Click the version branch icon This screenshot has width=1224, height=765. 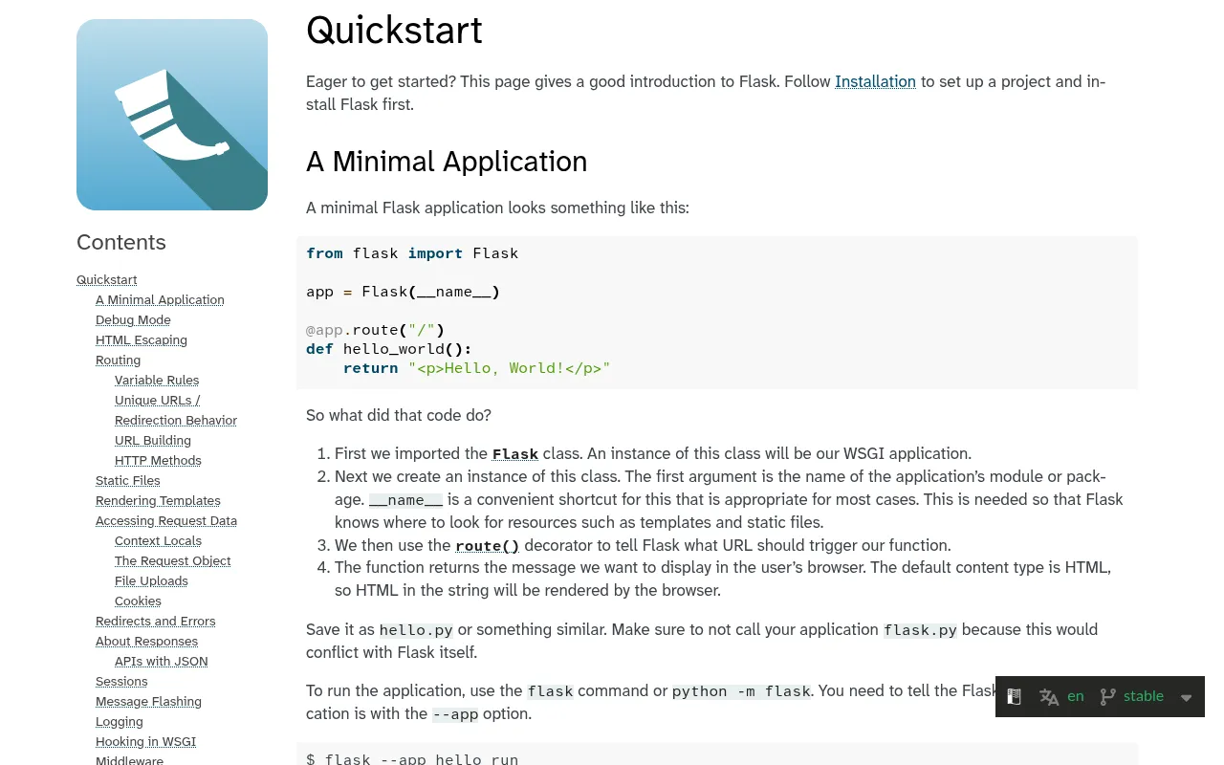[x=1108, y=697]
